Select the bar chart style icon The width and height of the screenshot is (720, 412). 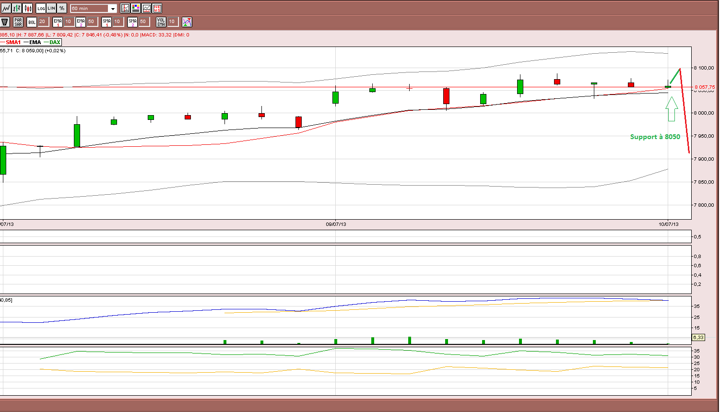coord(17,8)
